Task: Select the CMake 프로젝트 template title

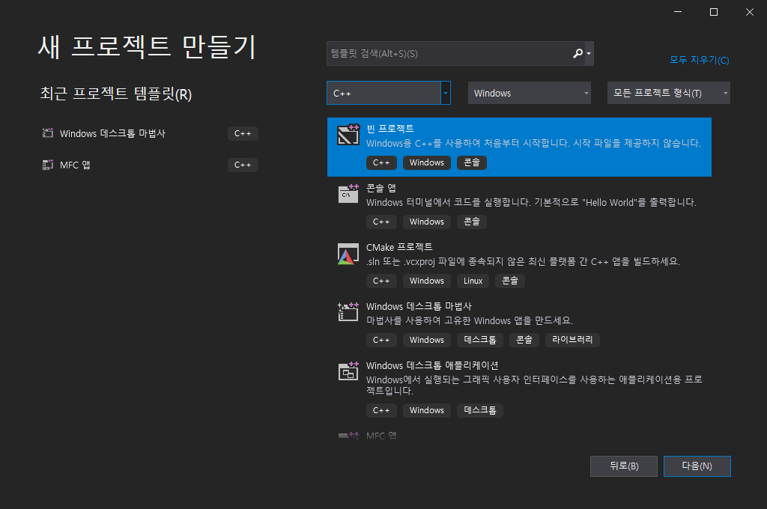Action: (399, 247)
